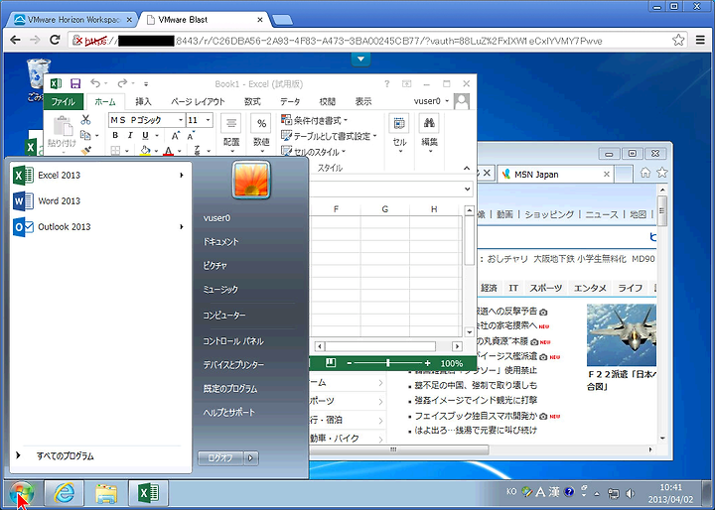The width and height of the screenshot is (715, 510).
Task: Click the Undo arrow in Excel title bar
Action: 95,83
